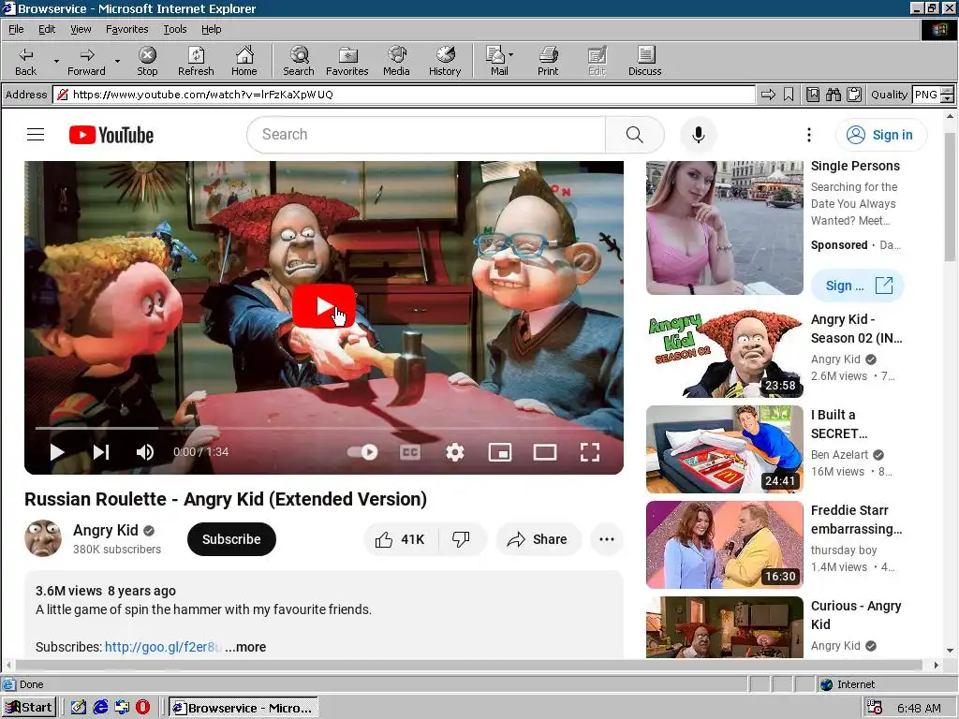Open the Edit menu
Screen dimensions: 959x719
tap(47, 29)
